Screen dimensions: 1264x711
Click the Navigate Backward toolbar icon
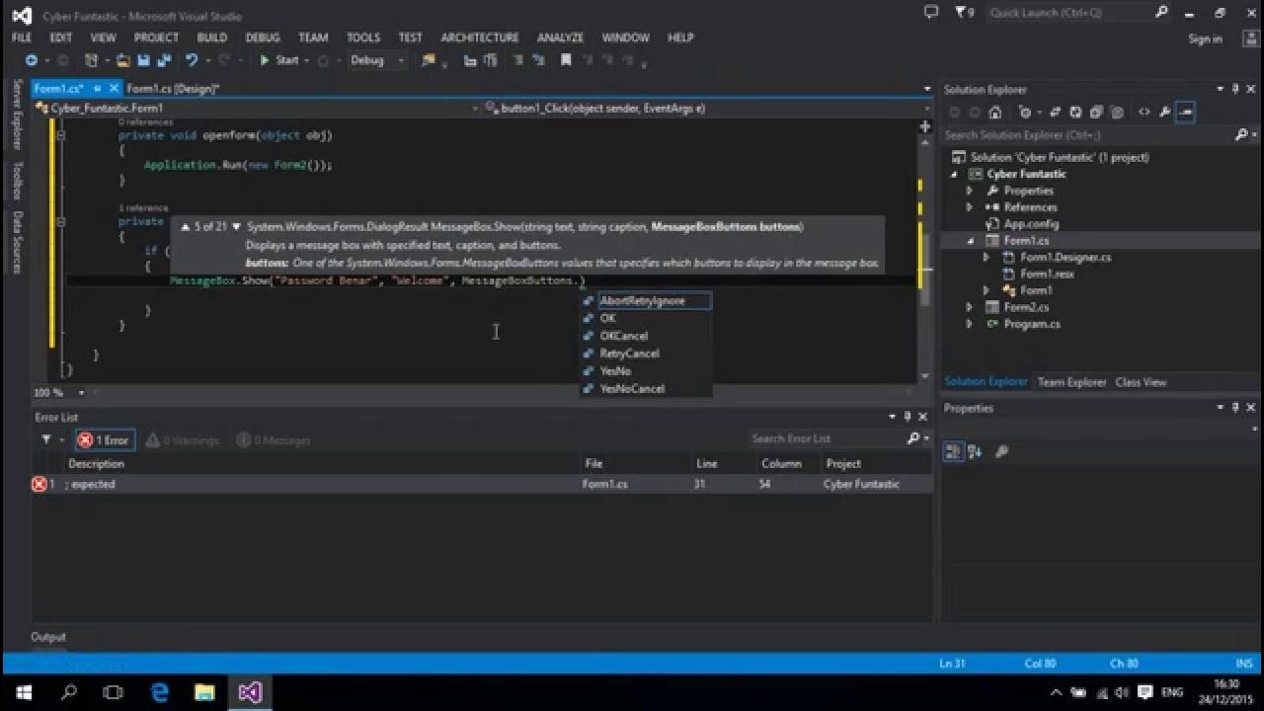click(x=32, y=60)
